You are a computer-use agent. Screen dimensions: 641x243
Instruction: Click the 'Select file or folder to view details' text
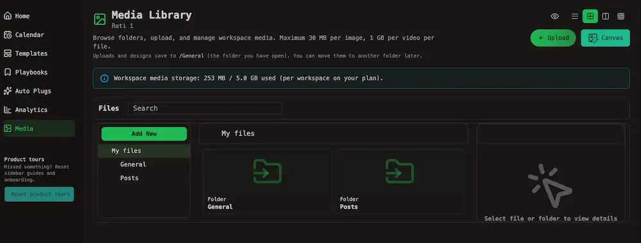551,219
